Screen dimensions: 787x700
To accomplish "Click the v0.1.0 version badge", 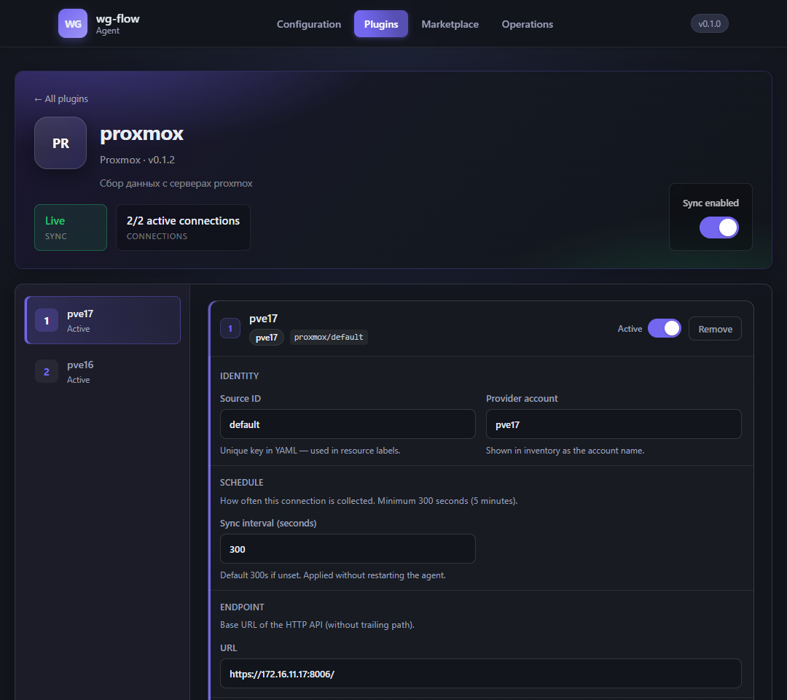I will (709, 23).
